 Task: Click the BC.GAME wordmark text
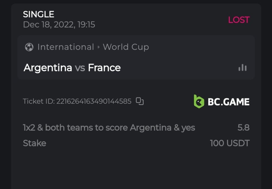point(228,102)
